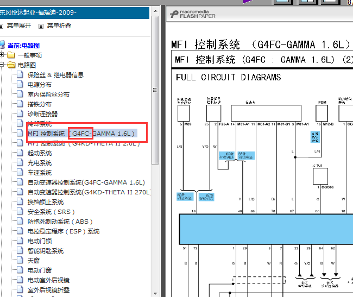Open the 电动门窗 diagram
The height and width of the screenshot is (297, 353).
point(40,270)
